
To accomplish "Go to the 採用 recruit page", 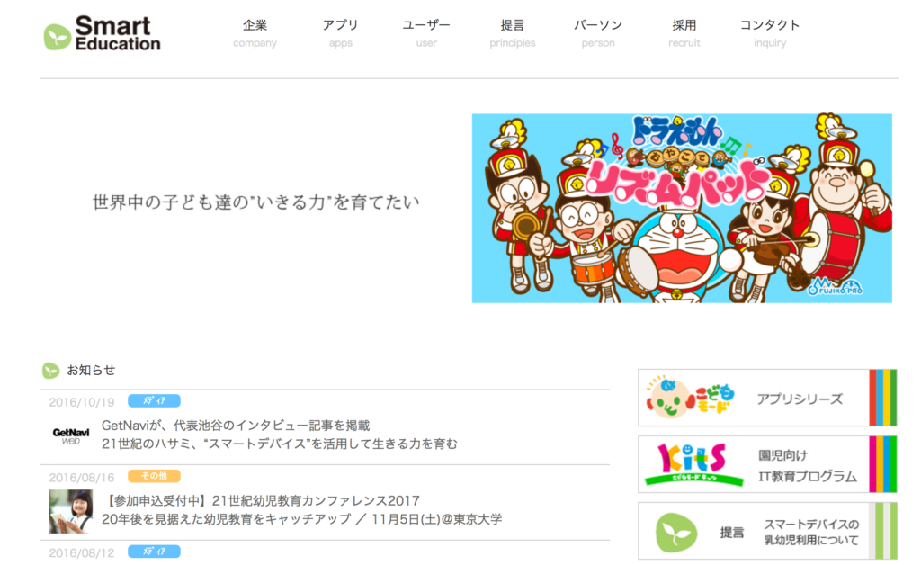I will (684, 33).
